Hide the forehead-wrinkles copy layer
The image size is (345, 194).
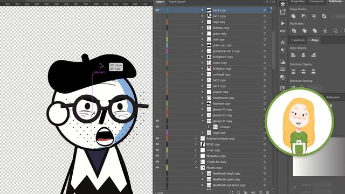click(157, 138)
